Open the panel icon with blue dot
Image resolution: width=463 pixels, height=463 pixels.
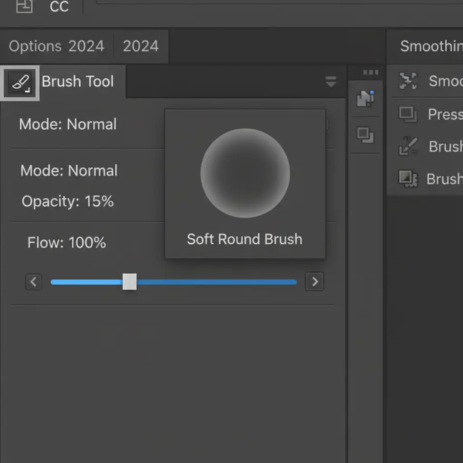364,98
